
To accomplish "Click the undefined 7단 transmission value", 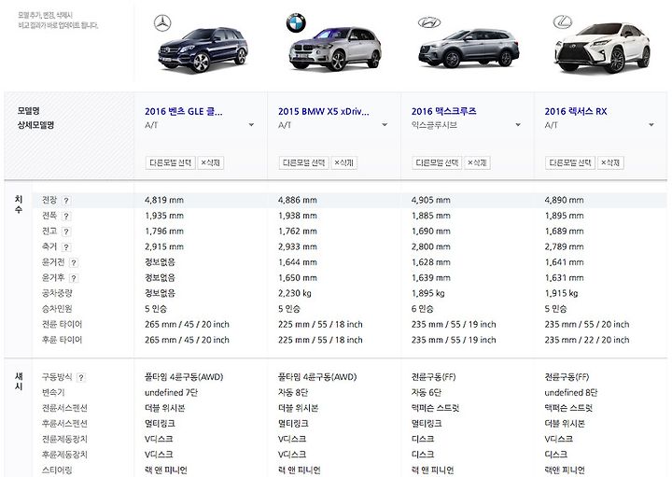I will (x=171, y=393).
